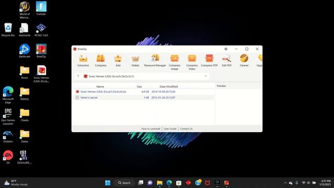Open the States folder

[x=25, y=136]
